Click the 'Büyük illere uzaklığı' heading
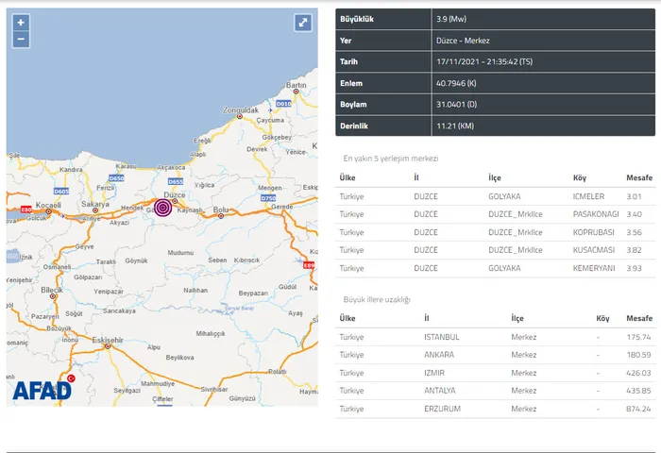This screenshot has height=453, width=661. point(377,299)
